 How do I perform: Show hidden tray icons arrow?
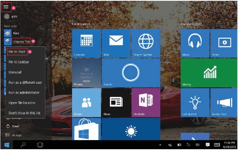[160, 145]
